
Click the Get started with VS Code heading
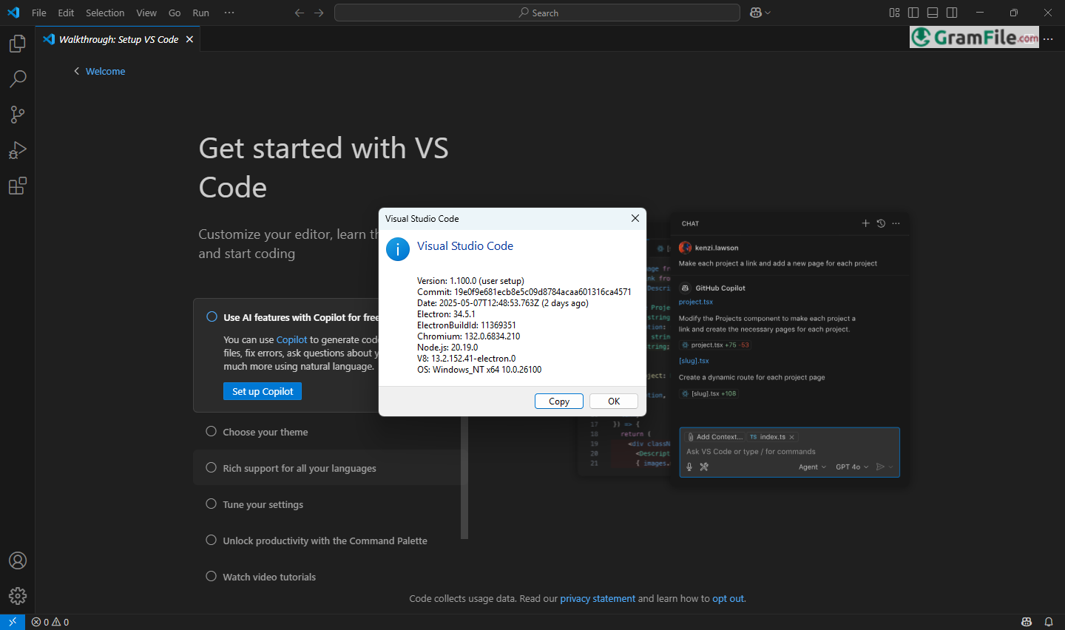tap(323, 168)
